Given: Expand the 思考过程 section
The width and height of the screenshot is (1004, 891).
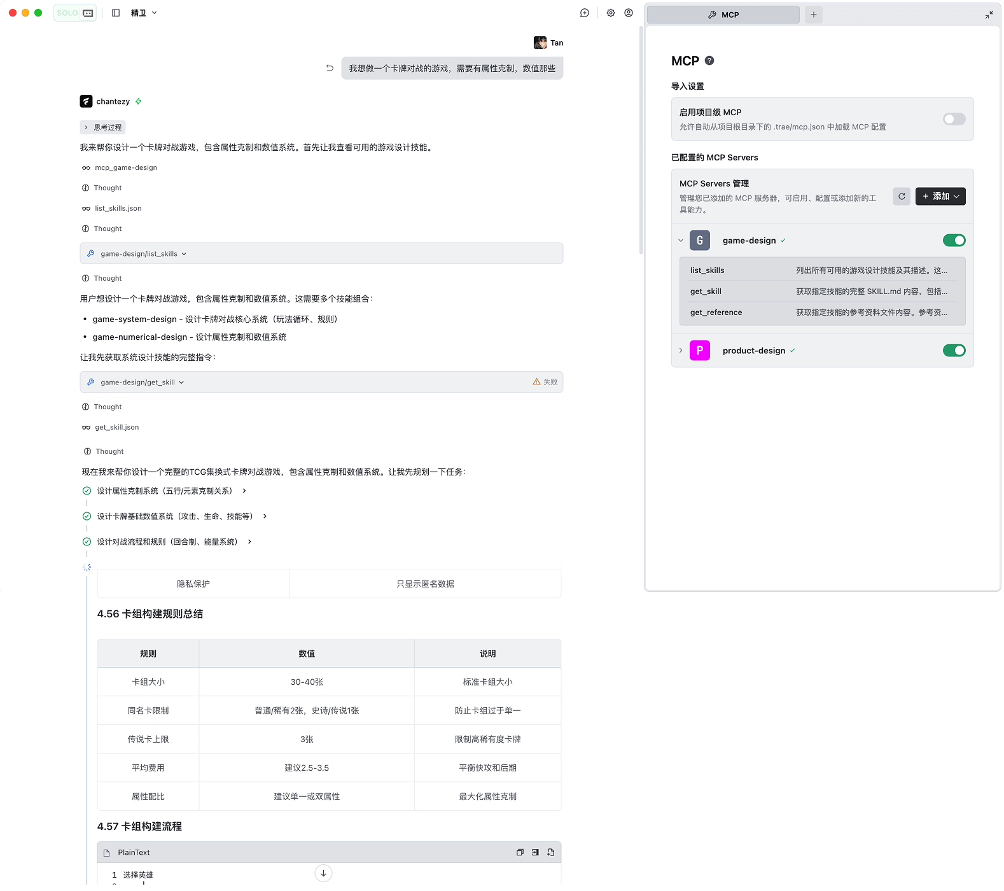Looking at the screenshot, I should click(x=103, y=127).
